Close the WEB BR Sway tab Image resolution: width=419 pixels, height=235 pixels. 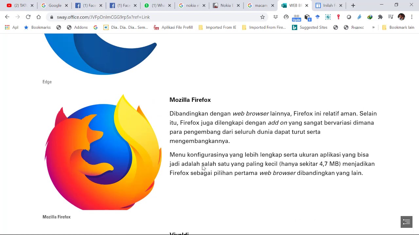pos(307,6)
